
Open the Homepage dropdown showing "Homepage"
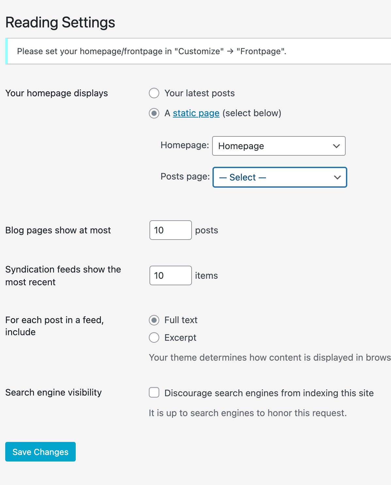point(274,146)
